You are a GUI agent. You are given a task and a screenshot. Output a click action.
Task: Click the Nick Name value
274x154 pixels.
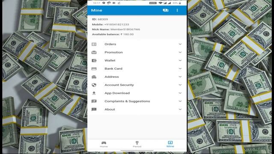(x=125, y=30)
